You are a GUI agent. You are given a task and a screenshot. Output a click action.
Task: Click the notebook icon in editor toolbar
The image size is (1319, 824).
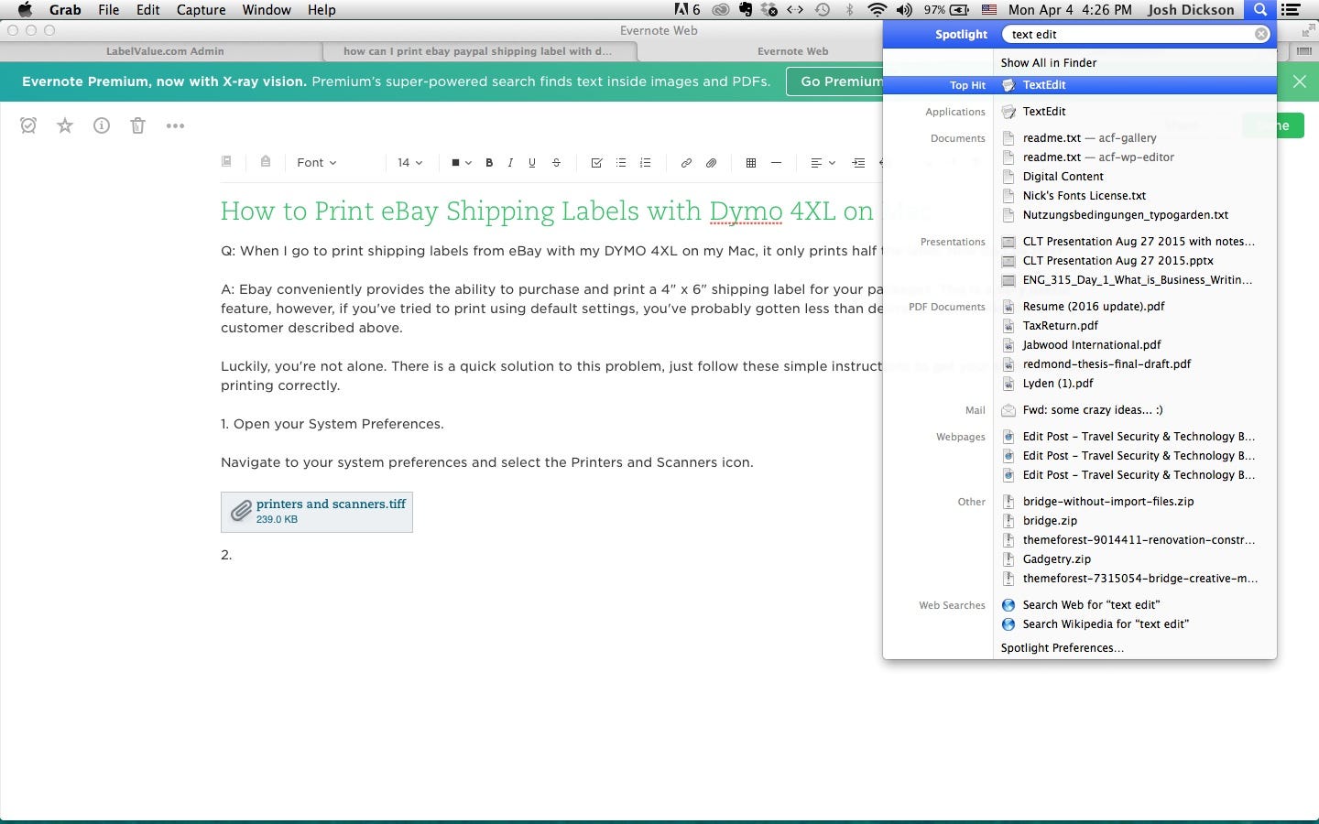(x=226, y=161)
